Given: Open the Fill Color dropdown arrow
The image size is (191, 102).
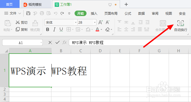Looking at the screenshot, I should tap(92, 29).
